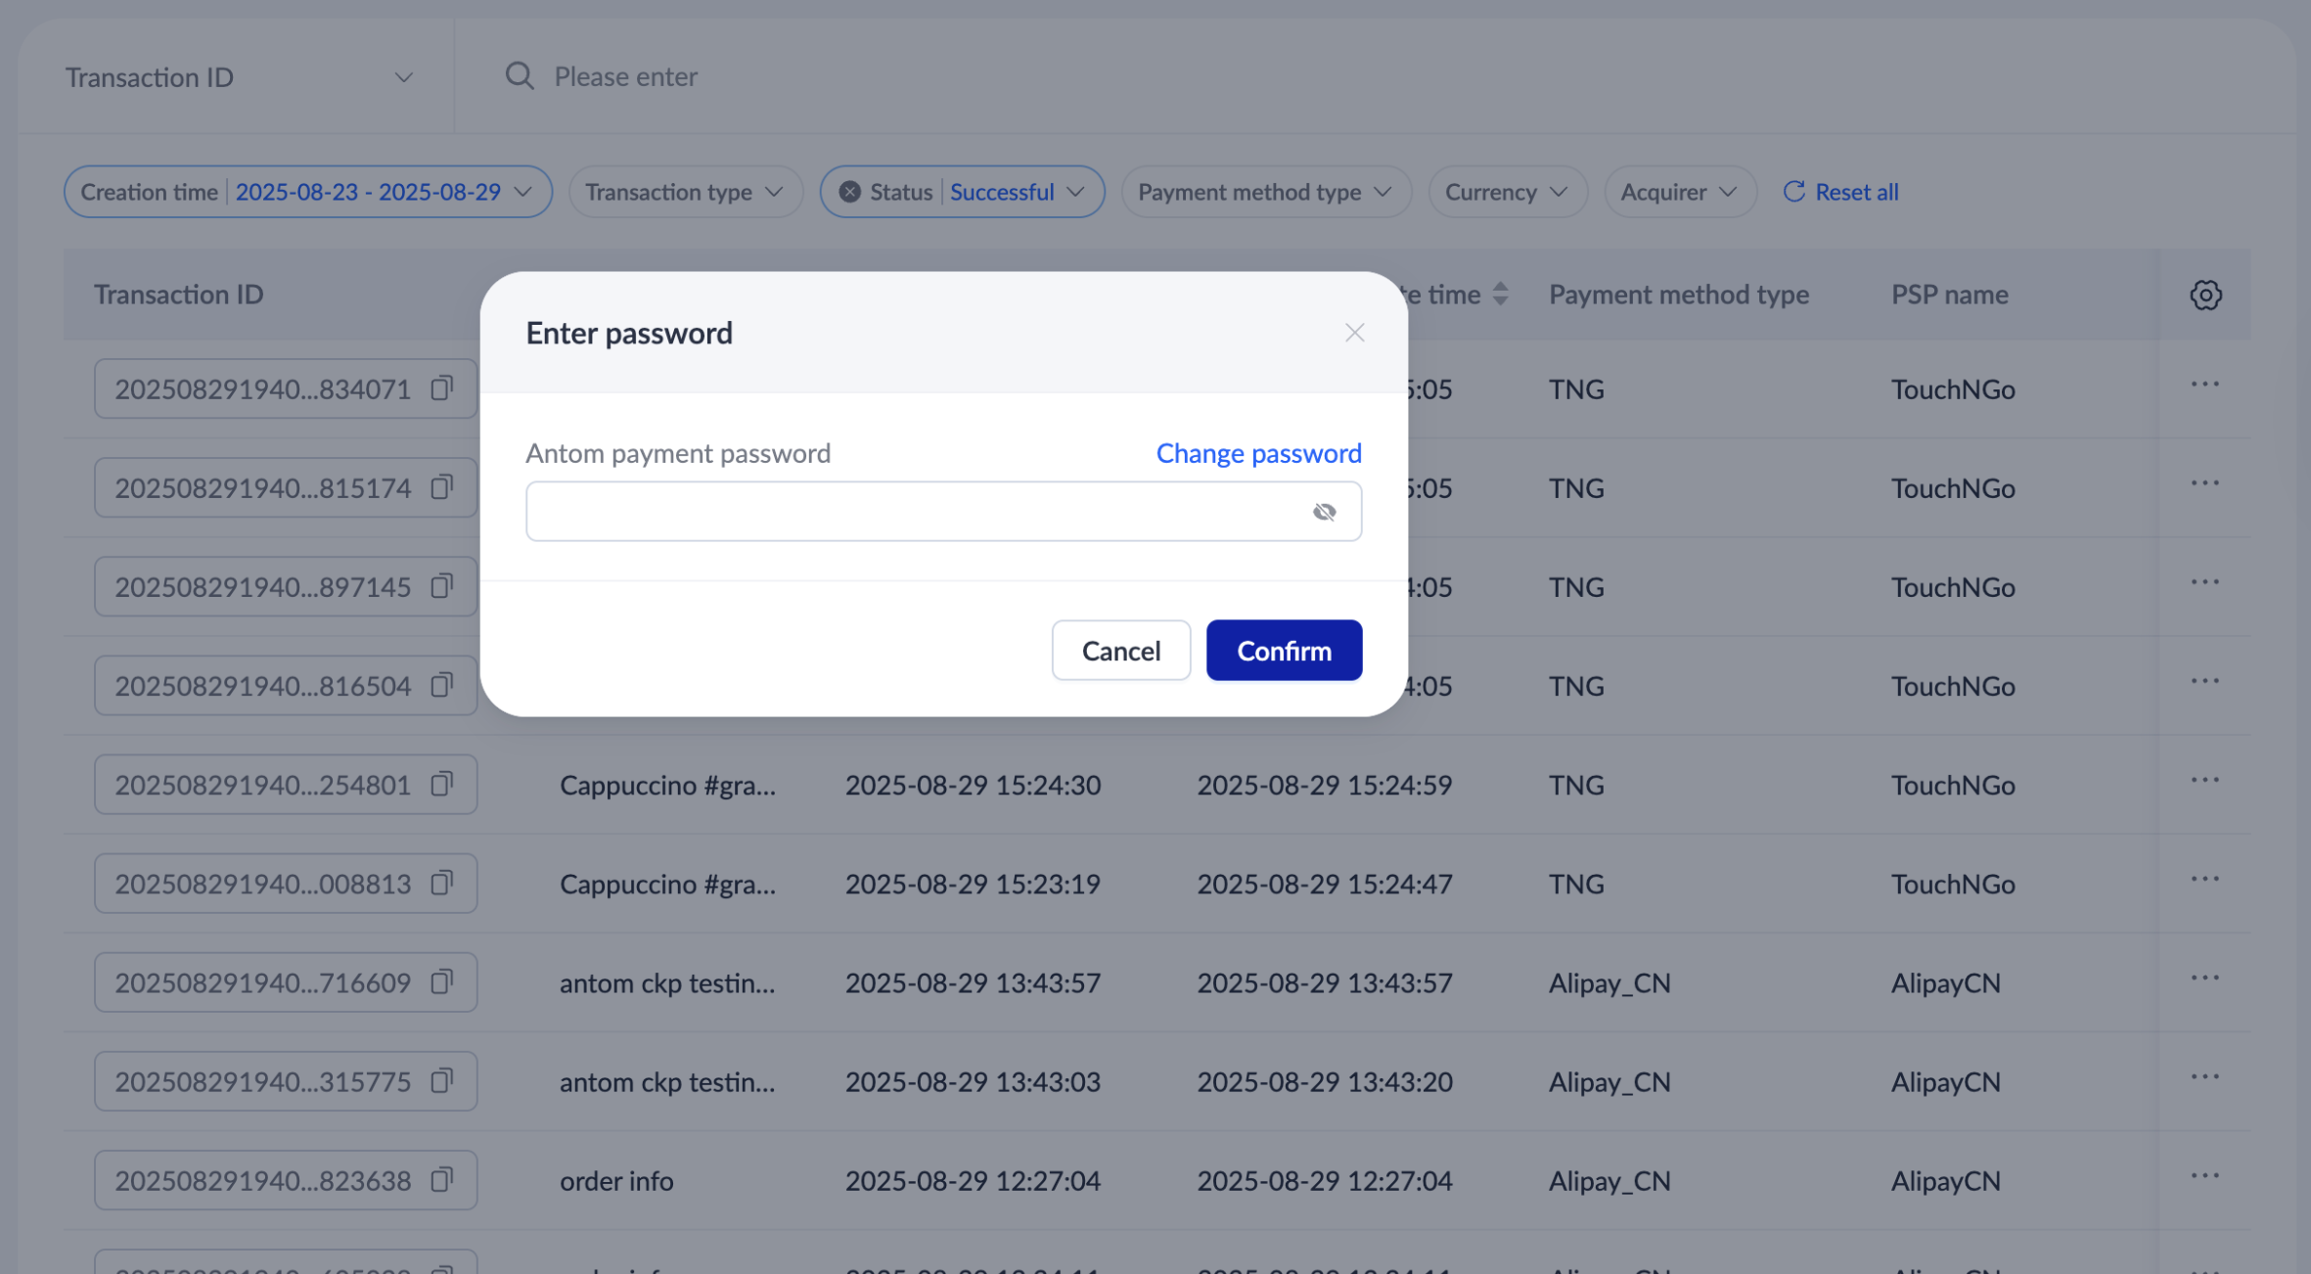This screenshot has height=1274, width=2311.
Task: Copy transaction ID ending in 834071
Action: (442, 388)
